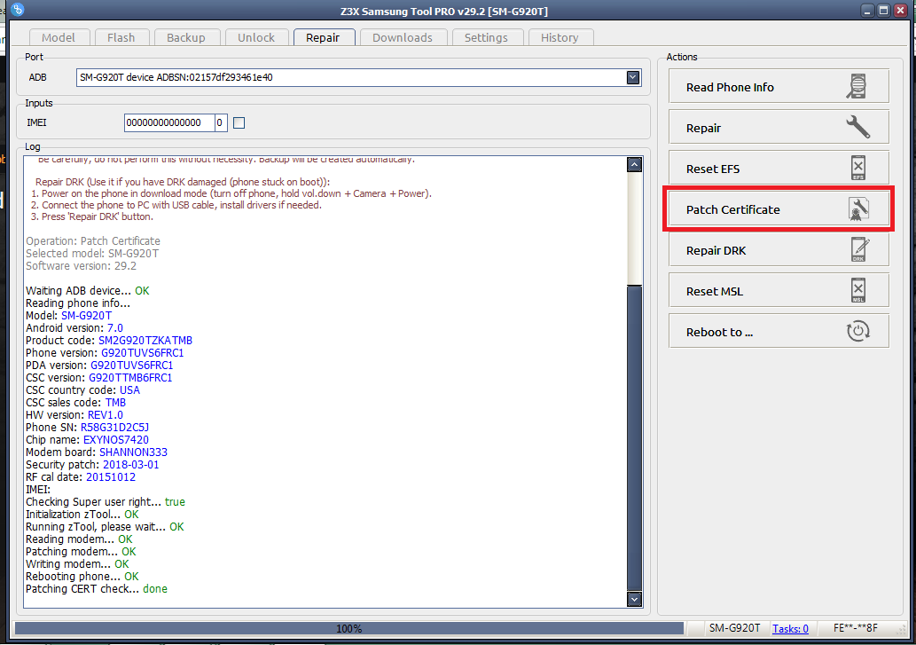The height and width of the screenshot is (645, 916).
Task: Click the Reset MSL icon
Action: pyautogui.click(x=857, y=290)
